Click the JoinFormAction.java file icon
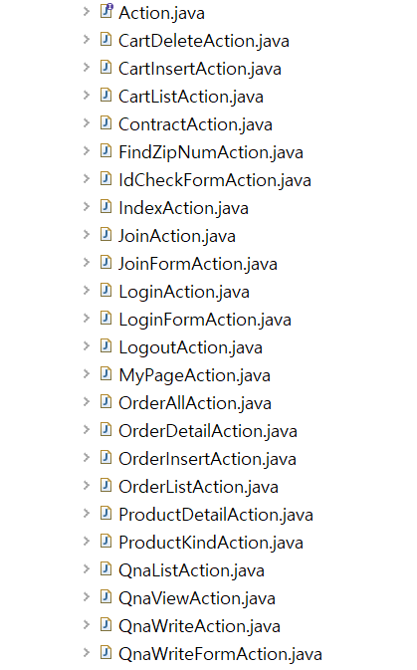This screenshot has height=670, width=417. (x=105, y=263)
